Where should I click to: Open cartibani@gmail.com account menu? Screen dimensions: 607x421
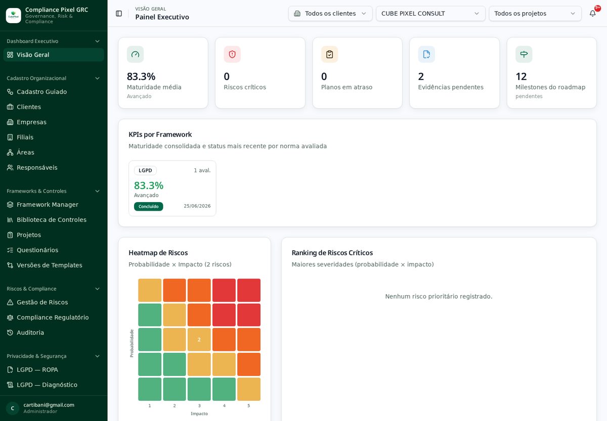pyautogui.click(x=54, y=408)
